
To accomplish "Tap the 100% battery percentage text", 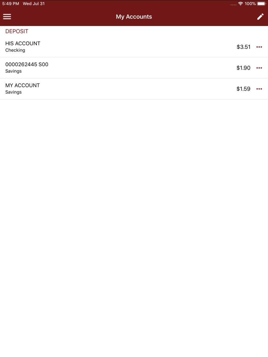I will (250, 4).
